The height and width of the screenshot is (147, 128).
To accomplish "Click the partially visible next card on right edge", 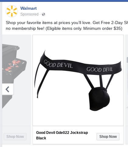I will 127,89.
